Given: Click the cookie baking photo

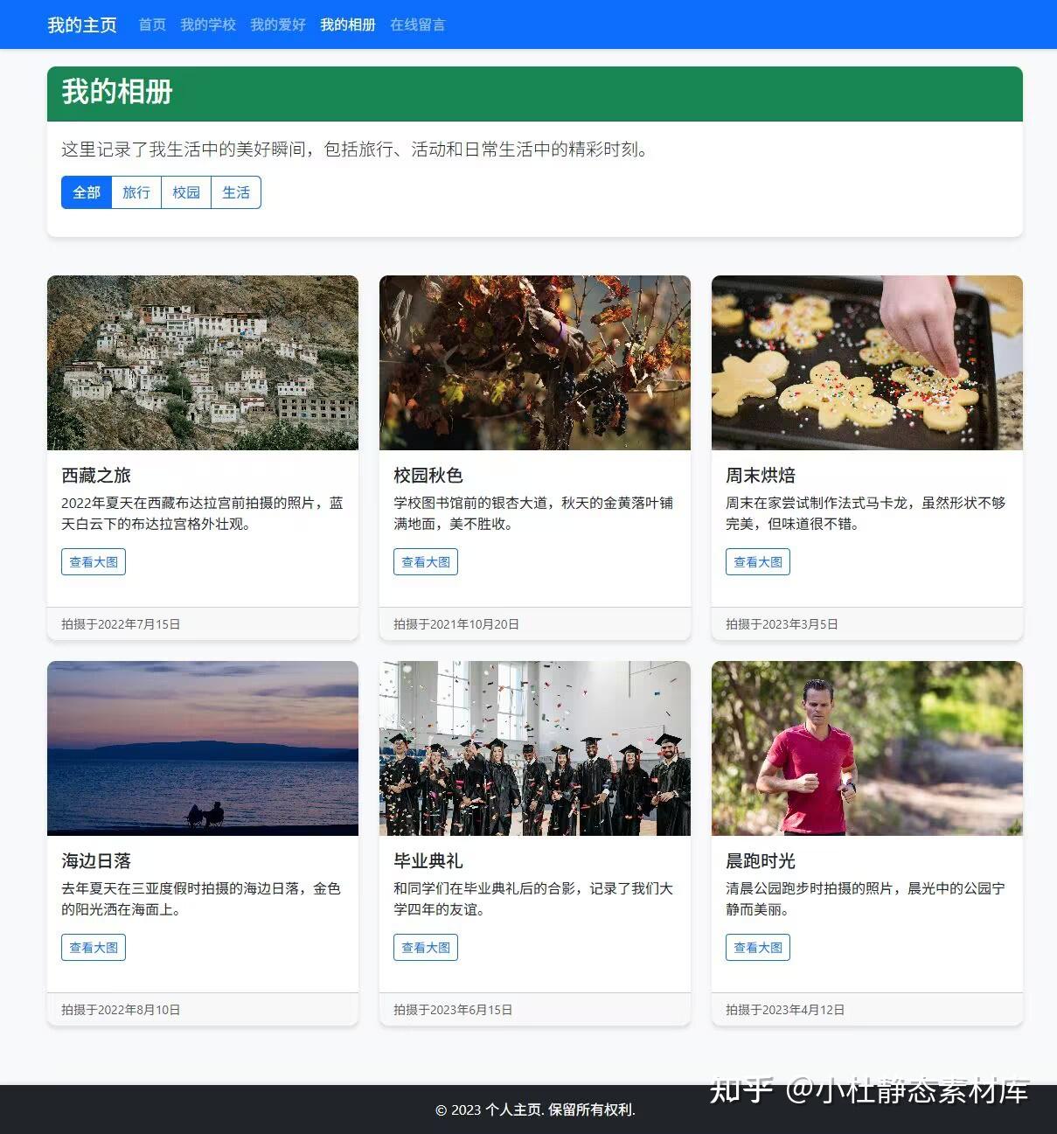Looking at the screenshot, I should tap(866, 363).
